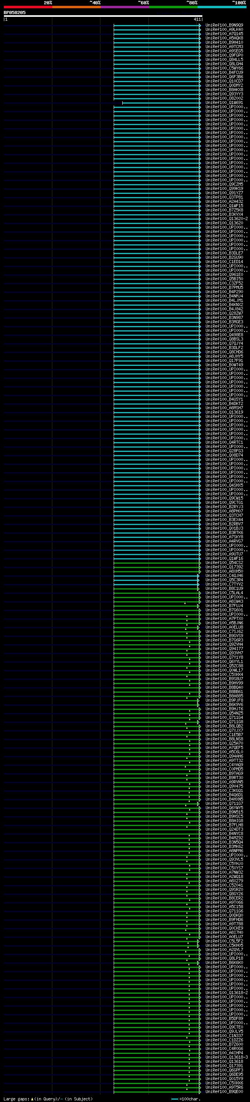Click the shorter cyan bar of Q1W691

click(161, 103)
